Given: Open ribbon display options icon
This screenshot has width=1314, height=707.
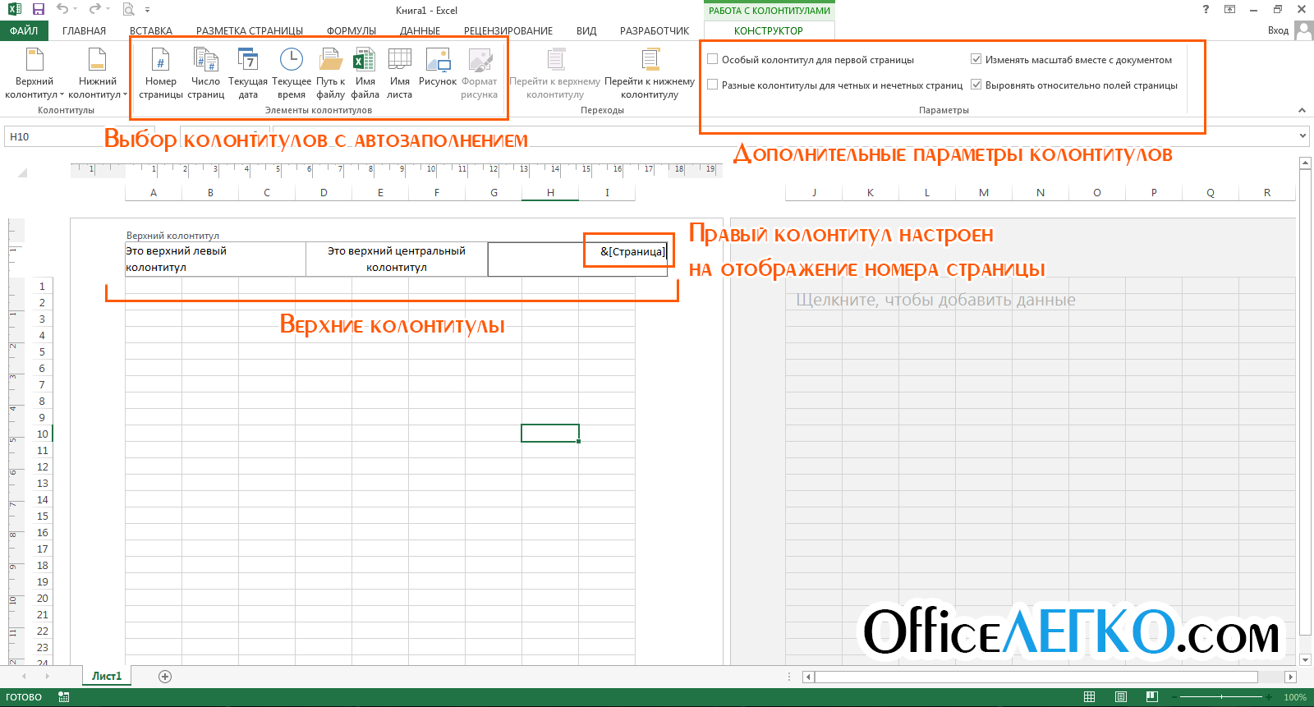Looking at the screenshot, I should click(x=1229, y=9).
